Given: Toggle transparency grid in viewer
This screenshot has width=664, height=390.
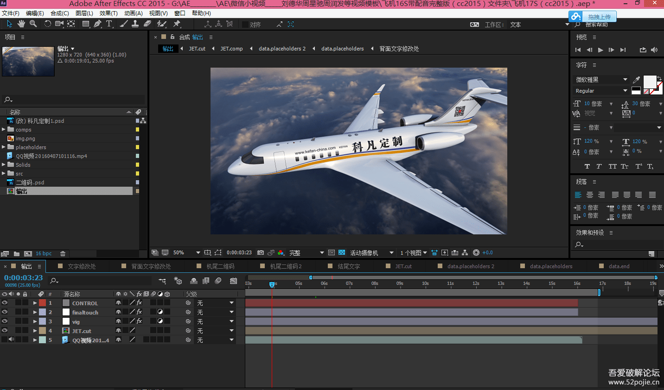Looking at the screenshot, I should click(342, 252).
